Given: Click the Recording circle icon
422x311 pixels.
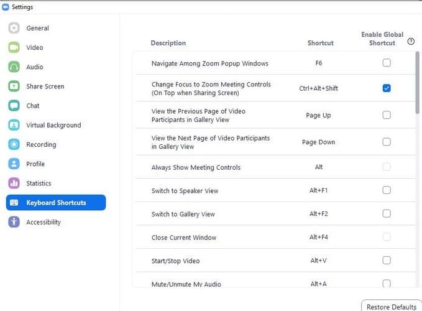Looking at the screenshot, I should (x=14, y=144).
